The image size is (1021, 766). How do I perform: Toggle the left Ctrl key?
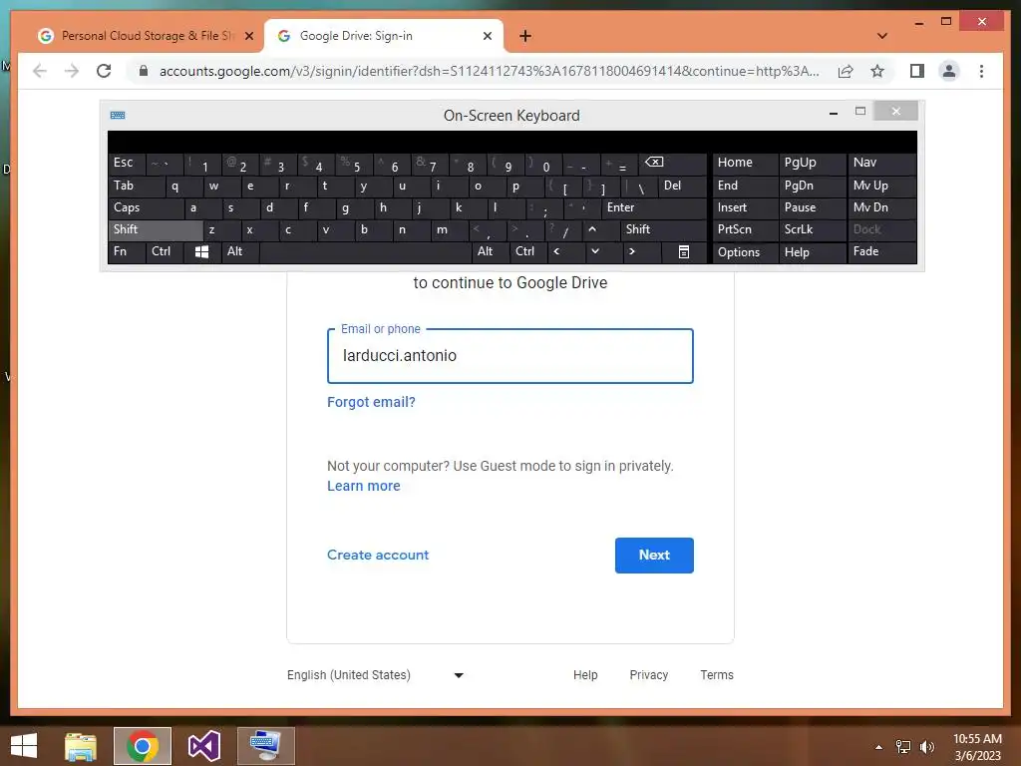click(165, 251)
